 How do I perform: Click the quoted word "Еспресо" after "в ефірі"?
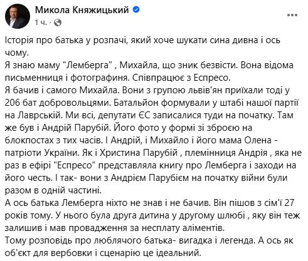75,165
